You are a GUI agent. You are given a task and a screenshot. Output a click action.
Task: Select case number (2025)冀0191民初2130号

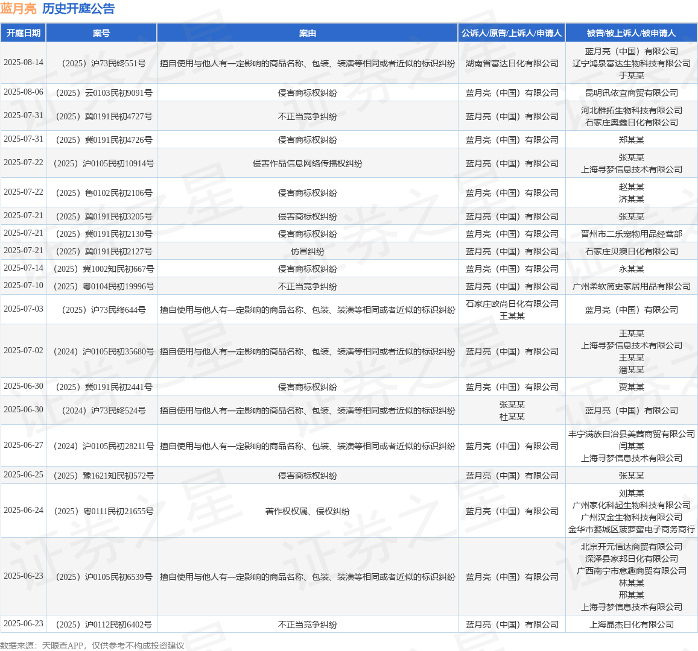point(104,234)
